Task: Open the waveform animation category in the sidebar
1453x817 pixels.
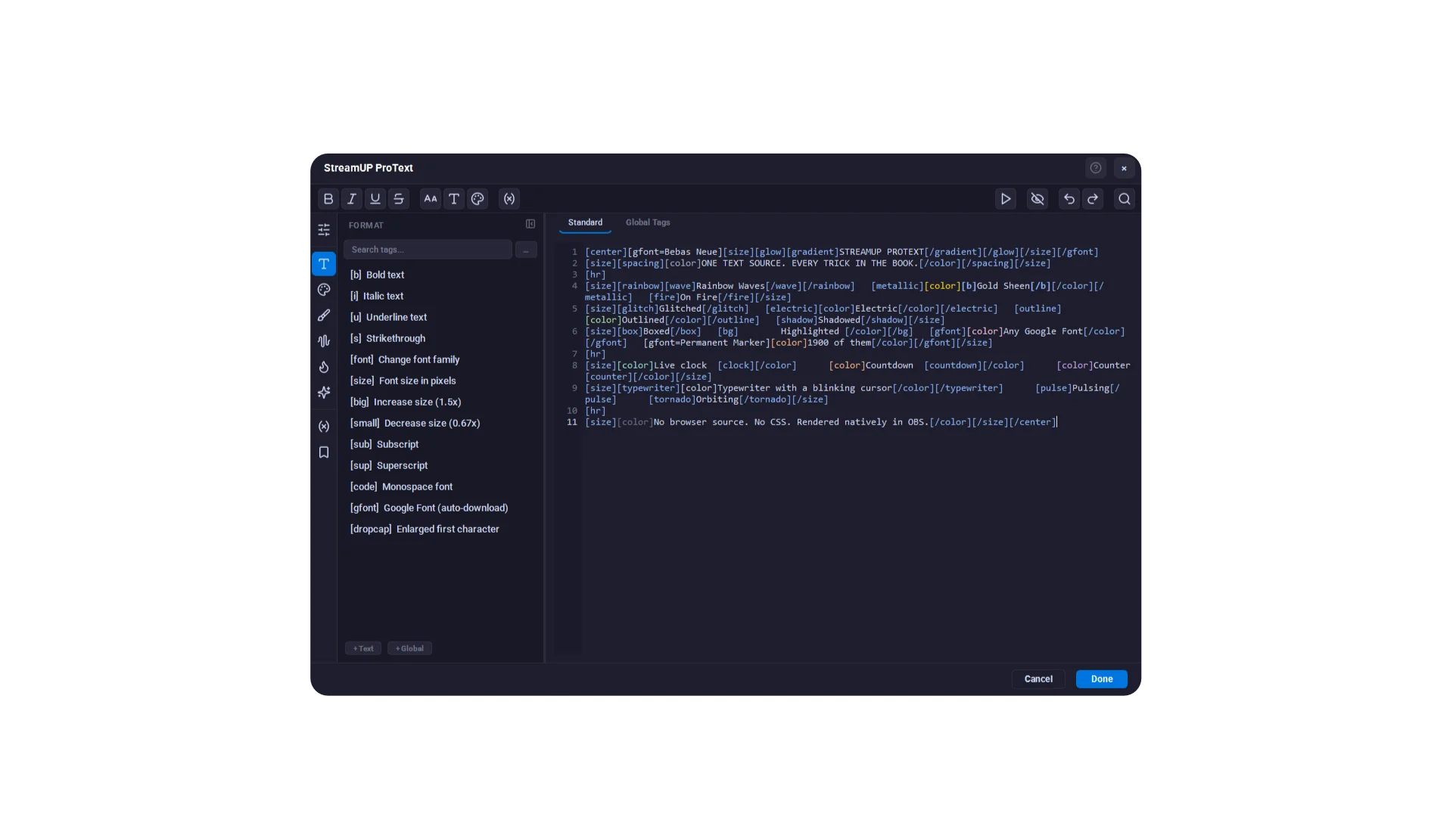Action: [324, 341]
